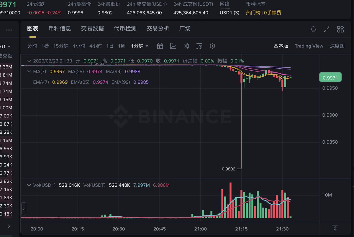Click the candlestick chart style icon
354x237 pixels.
[x=186, y=46]
